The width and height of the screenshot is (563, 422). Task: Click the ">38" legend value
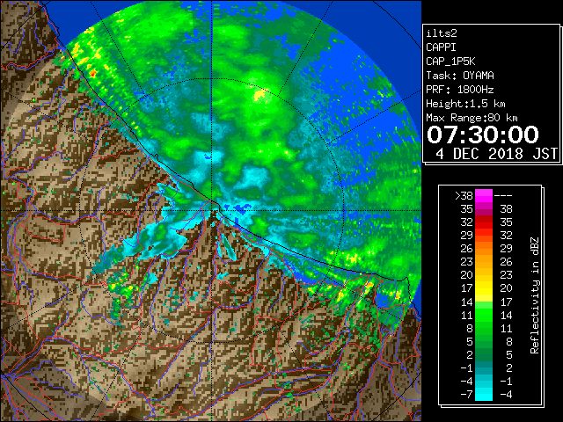(464, 196)
